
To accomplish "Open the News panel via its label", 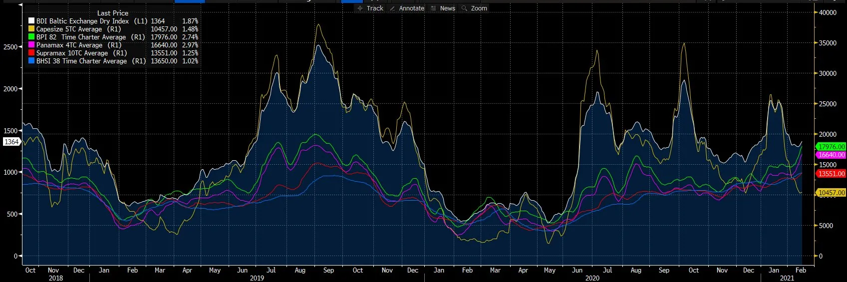I will pos(447,8).
